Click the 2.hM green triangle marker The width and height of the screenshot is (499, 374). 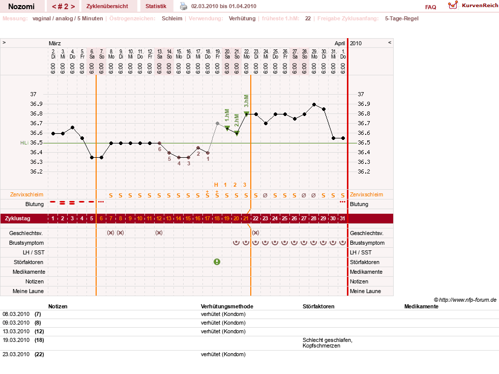pos(237,133)
